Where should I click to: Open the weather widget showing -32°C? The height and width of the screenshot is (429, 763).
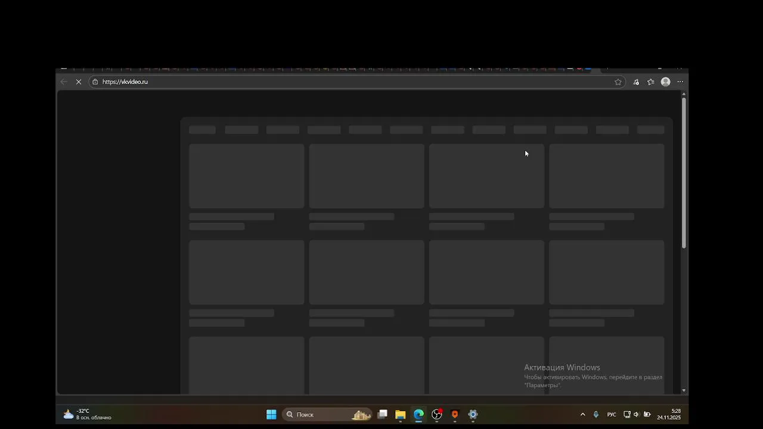tap(88, 414)
